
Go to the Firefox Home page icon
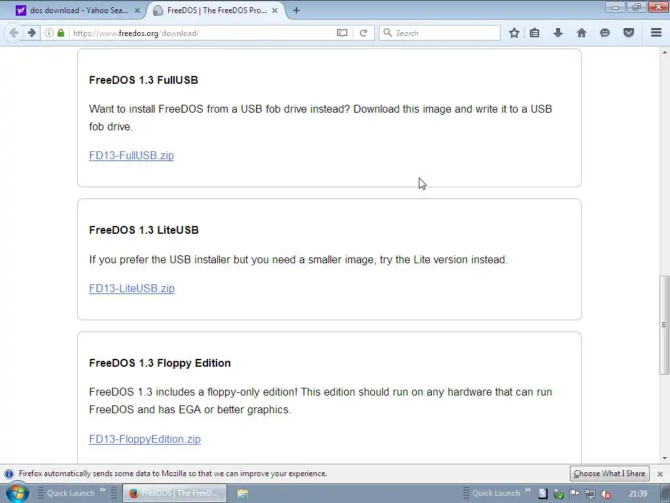[582, 33]
